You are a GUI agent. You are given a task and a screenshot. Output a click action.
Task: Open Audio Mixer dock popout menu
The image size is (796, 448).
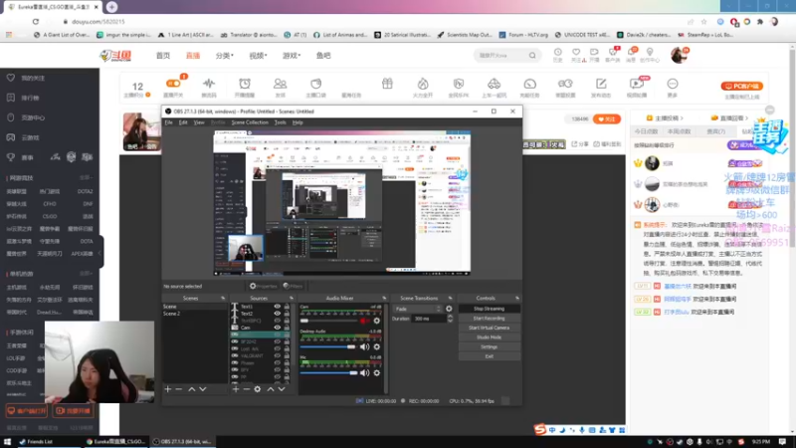pyautogui.click(x=384, y=298)
